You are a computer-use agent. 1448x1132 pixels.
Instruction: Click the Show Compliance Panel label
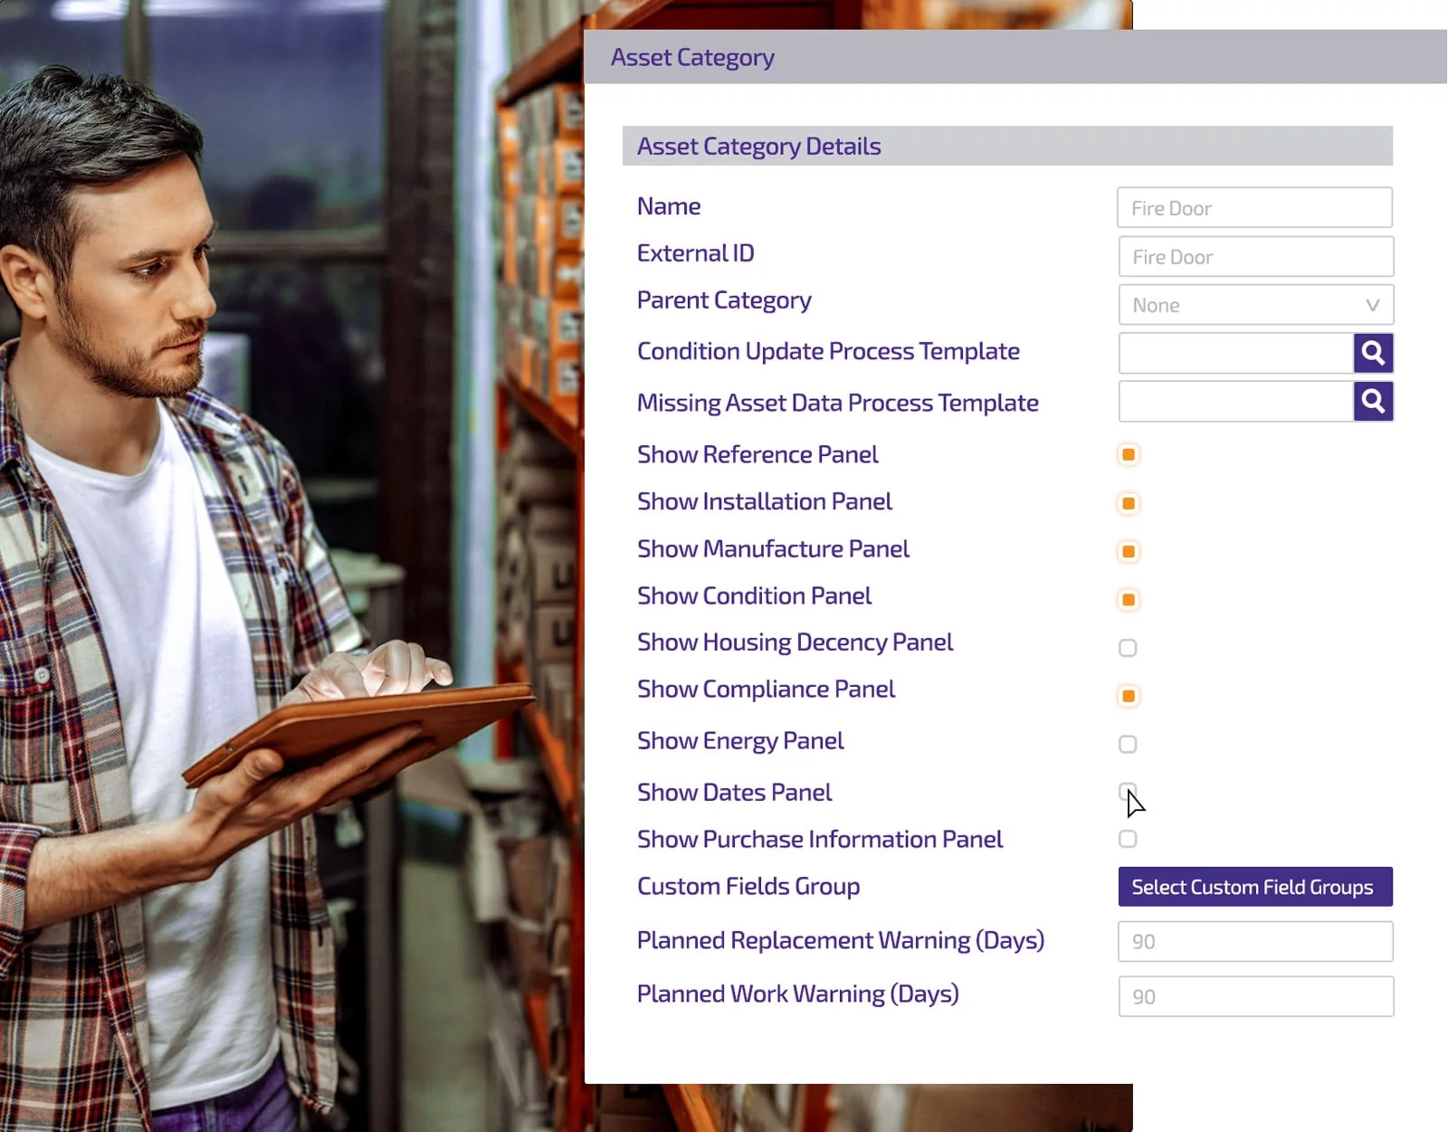point(766,690)
